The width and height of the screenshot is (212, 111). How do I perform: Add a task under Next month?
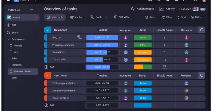coord(49,105)
